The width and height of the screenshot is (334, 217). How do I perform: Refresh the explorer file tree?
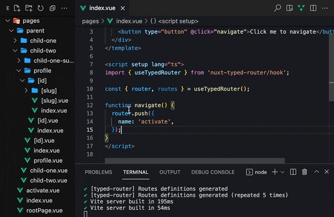41,8
